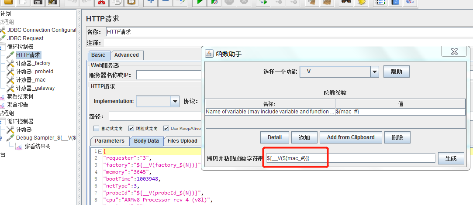Click the tools icon beside 计数器_probeId
Image resolution: width=473 pixels, height=205 pixels.
(x=10, y=72)
